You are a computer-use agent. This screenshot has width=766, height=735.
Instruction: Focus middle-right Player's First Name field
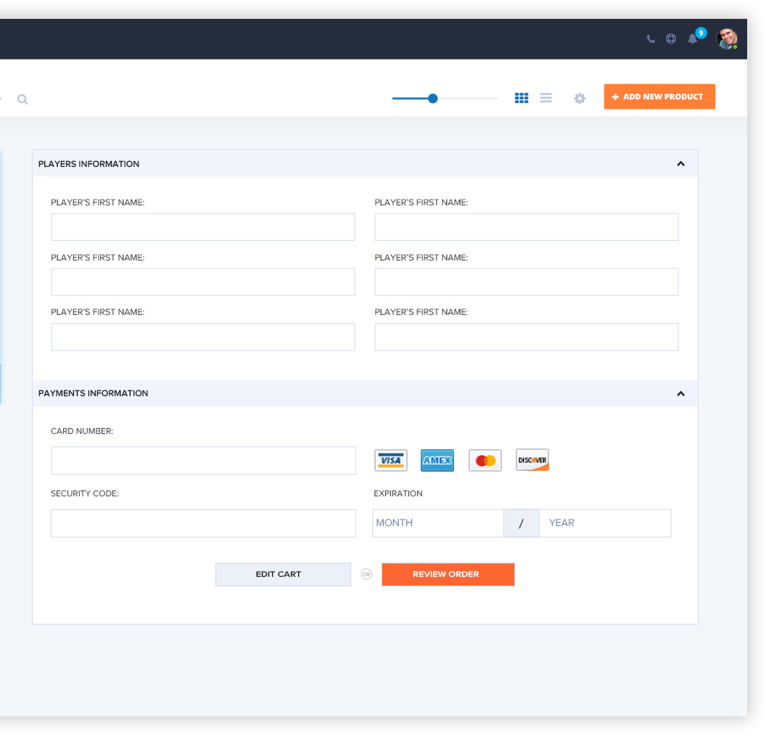(527, 282)
